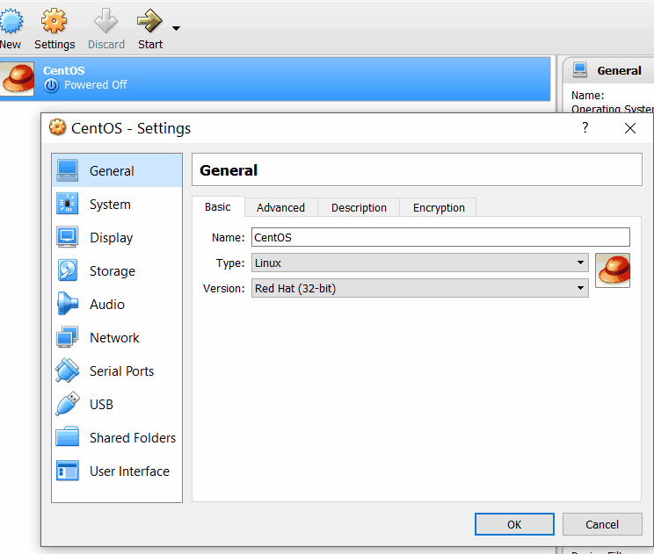Close the CentOS Settings dialog

[629, 128]
